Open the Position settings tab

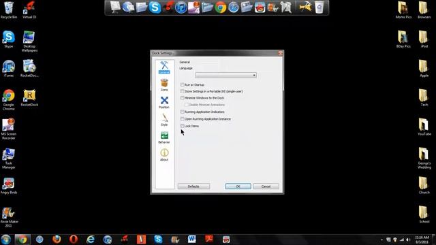click(x=164, y=103)
